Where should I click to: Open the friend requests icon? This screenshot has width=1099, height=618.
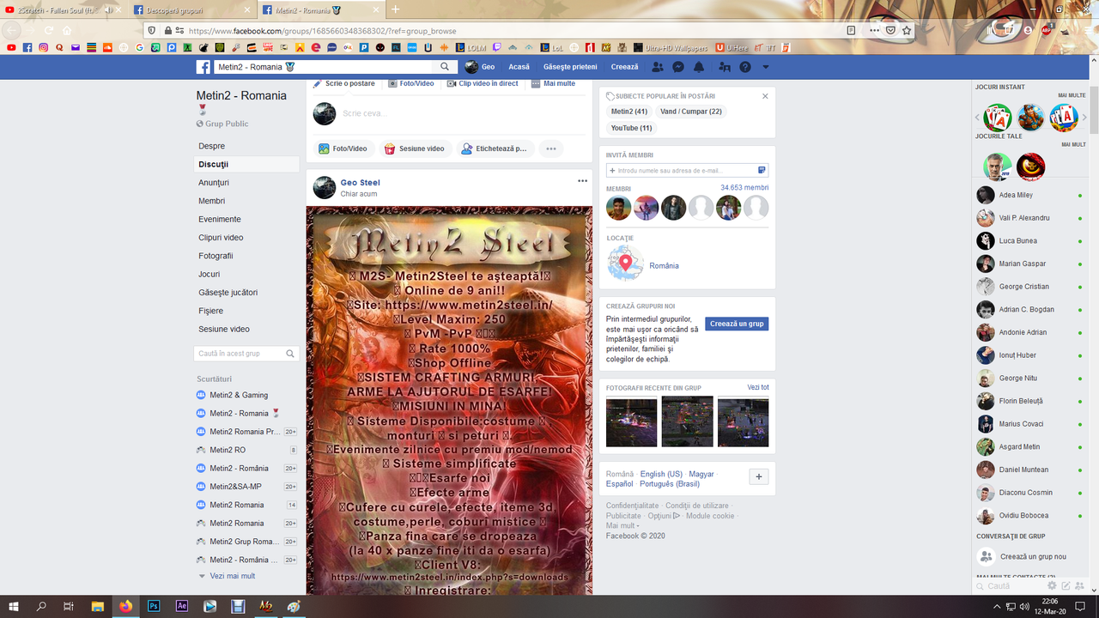coord(658,67)
